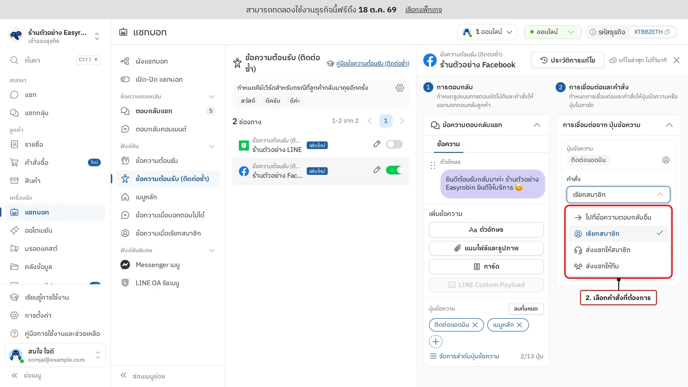Edit the ร้านตัวอย่าง LINE channel pencil icon
The image size is (688, 387).
(x=377, y=144)
